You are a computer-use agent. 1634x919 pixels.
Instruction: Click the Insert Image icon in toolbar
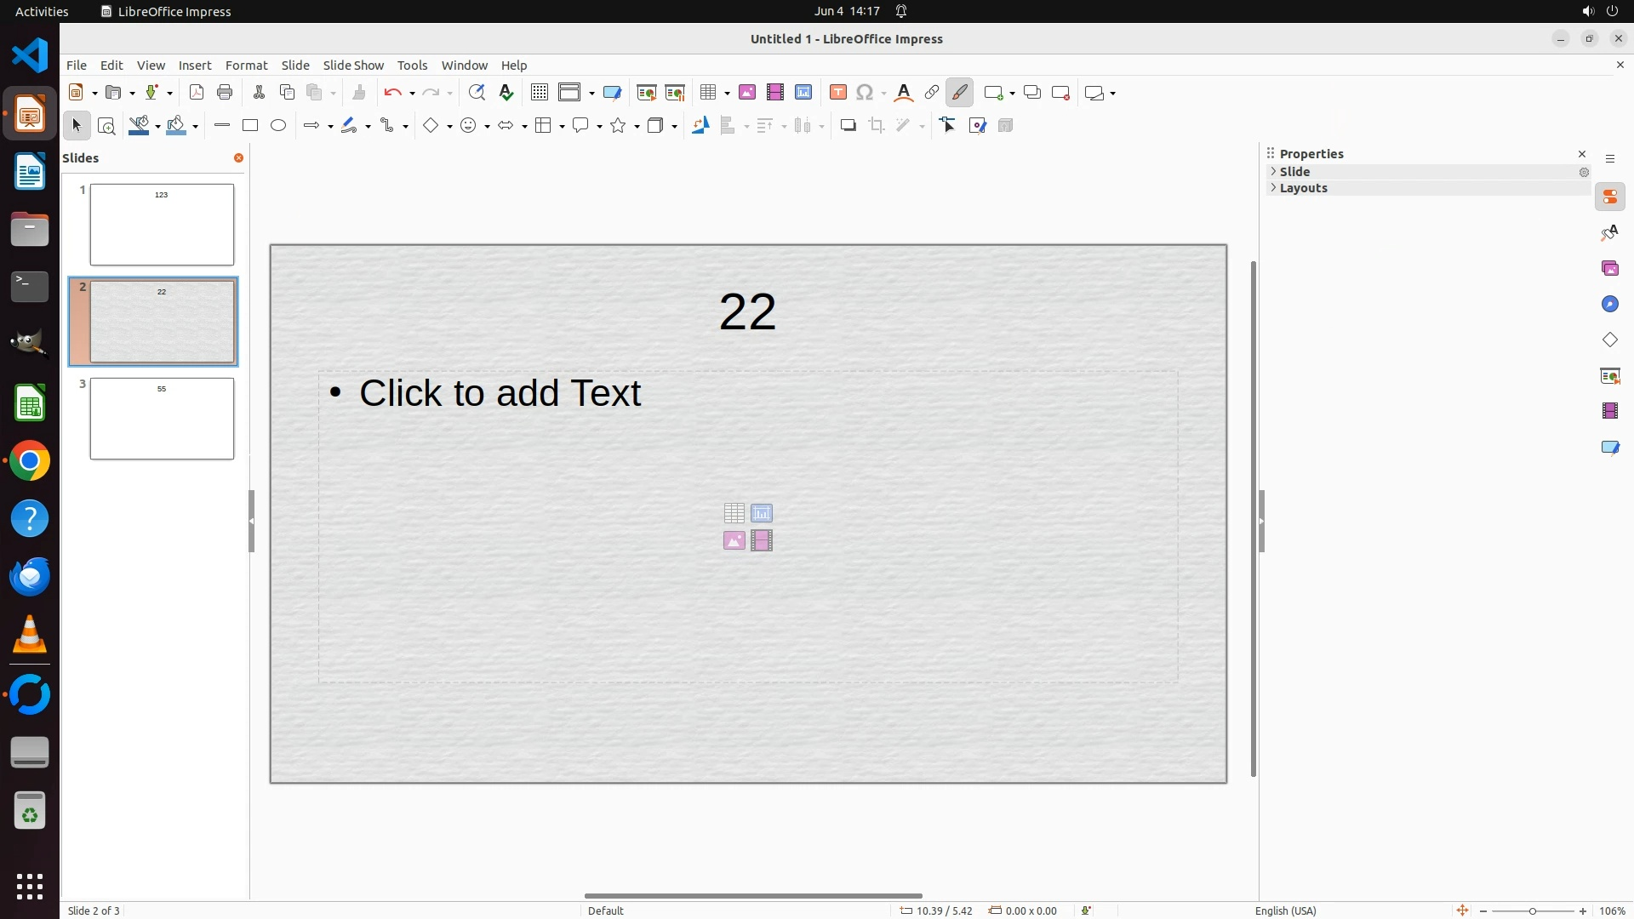click(747, 93)
